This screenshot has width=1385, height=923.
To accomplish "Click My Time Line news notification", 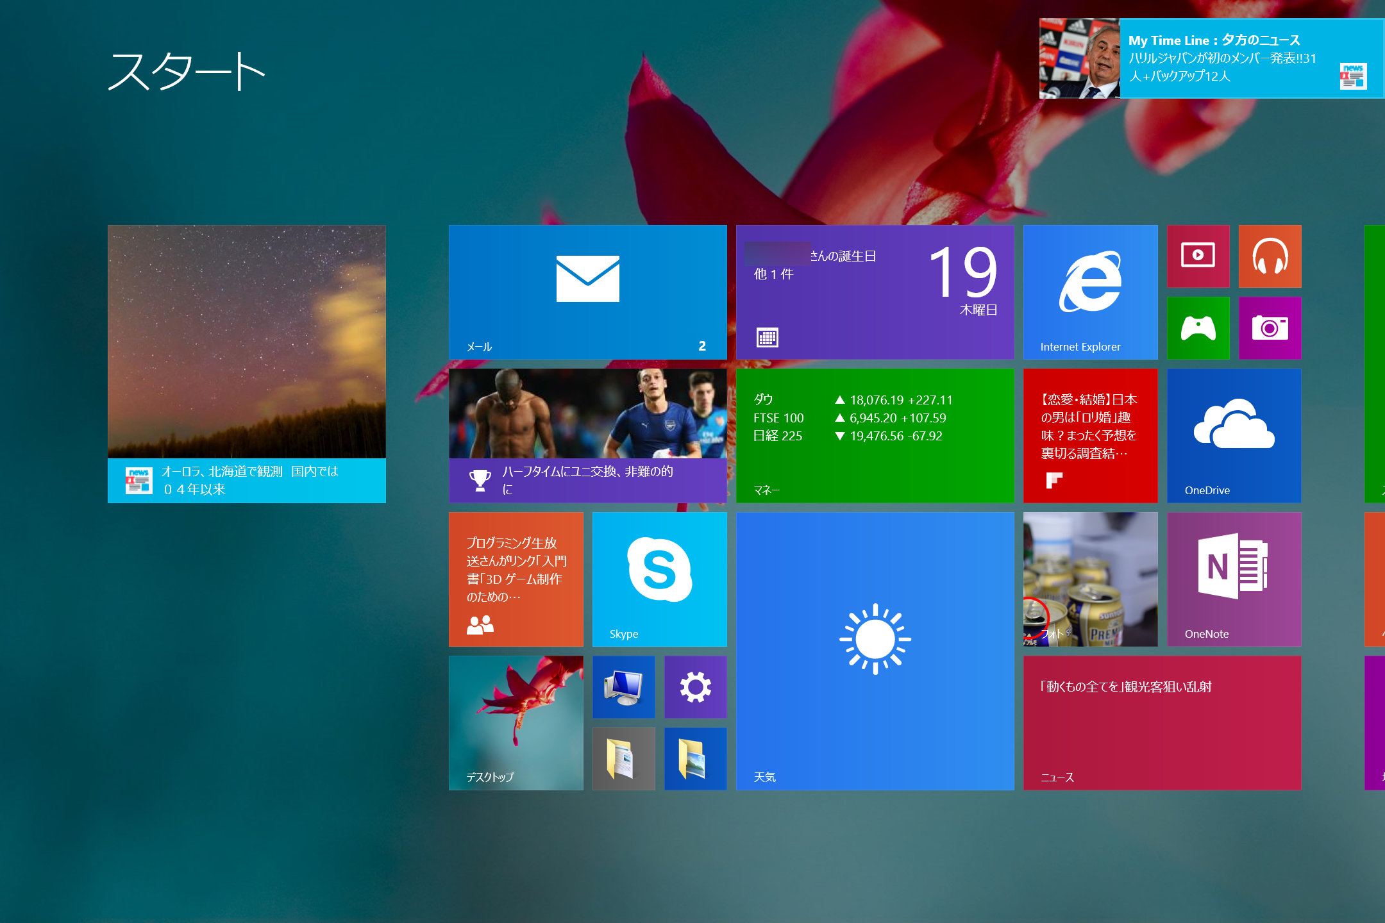I will pyautogui.click(x=1211, y=58).
